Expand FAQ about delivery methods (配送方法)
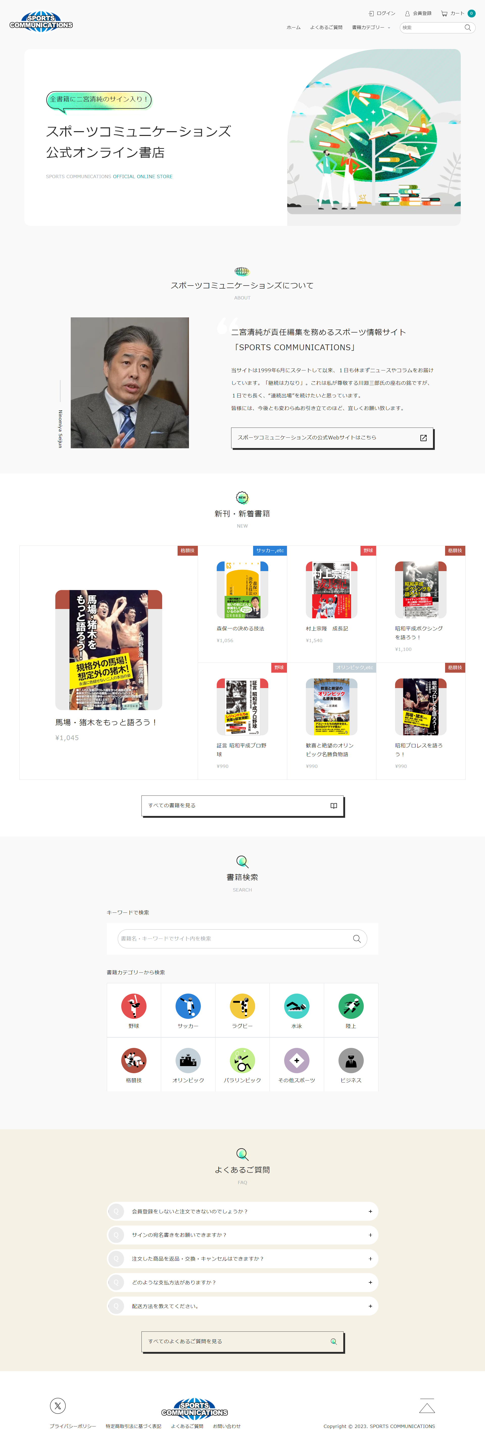Image resolution: width=485 pixels, height=1455 pixels. coord(242,1306)
